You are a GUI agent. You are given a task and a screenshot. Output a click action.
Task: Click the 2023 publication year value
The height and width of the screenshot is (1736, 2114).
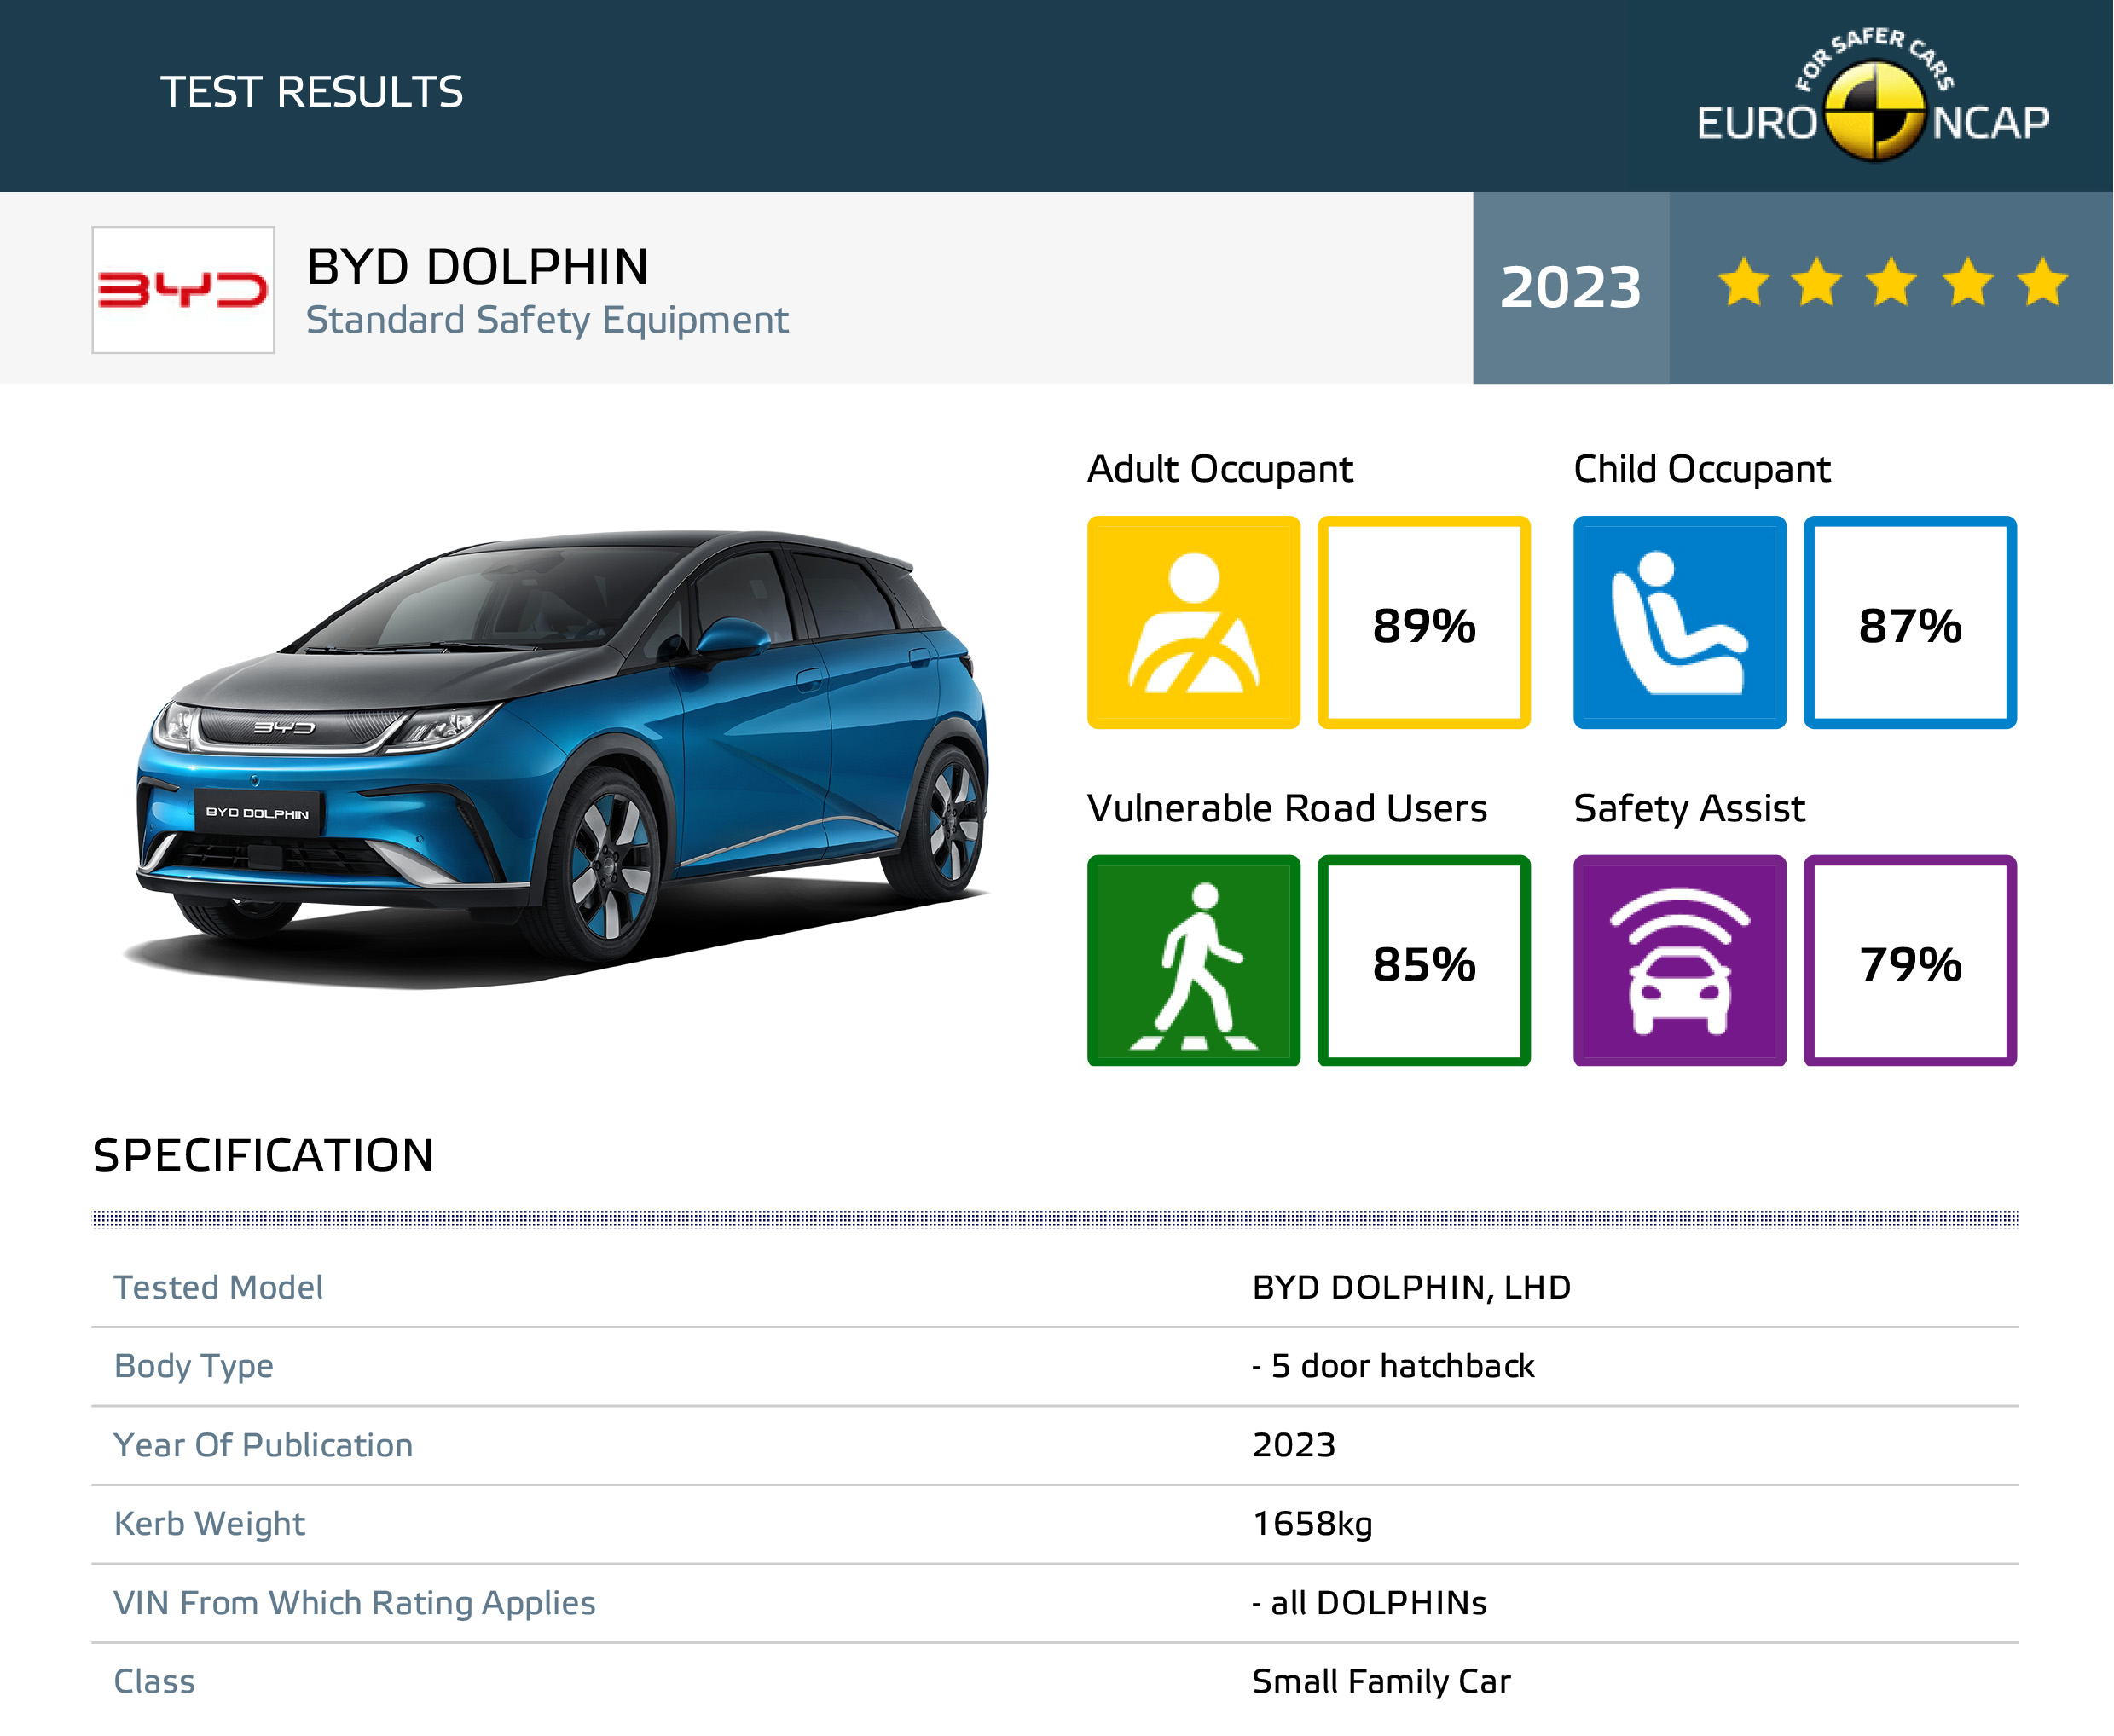pos(1293,1445)
